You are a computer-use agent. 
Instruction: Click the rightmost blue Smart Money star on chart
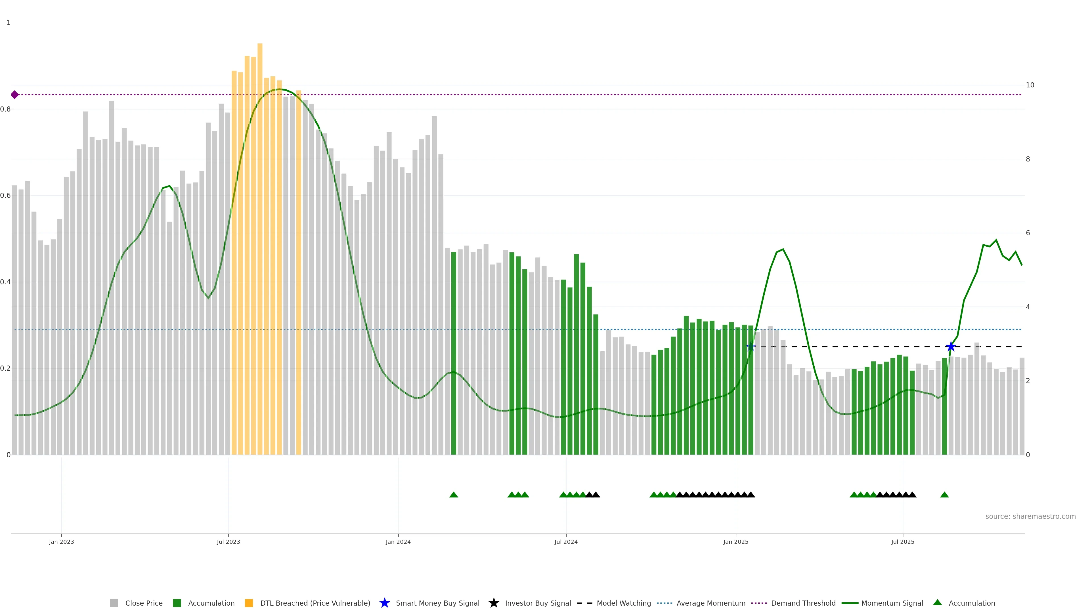click(x=951, y=347)
